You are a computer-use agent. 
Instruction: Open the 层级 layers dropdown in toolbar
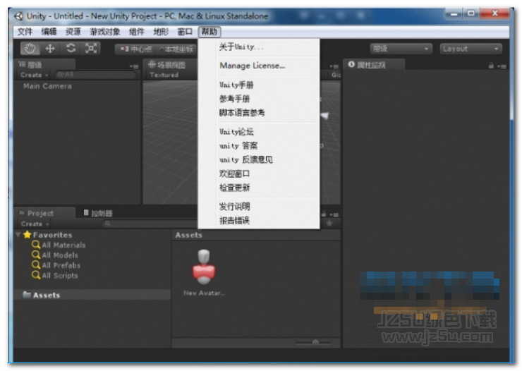tap(401, 49)
